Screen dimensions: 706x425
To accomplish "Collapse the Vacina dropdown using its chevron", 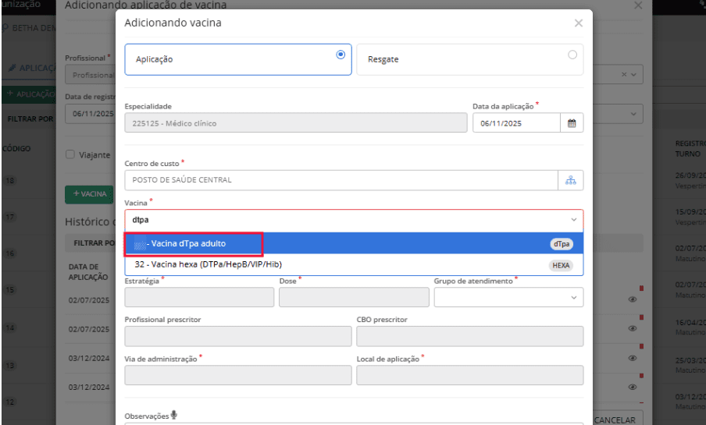I will [573, 221].
